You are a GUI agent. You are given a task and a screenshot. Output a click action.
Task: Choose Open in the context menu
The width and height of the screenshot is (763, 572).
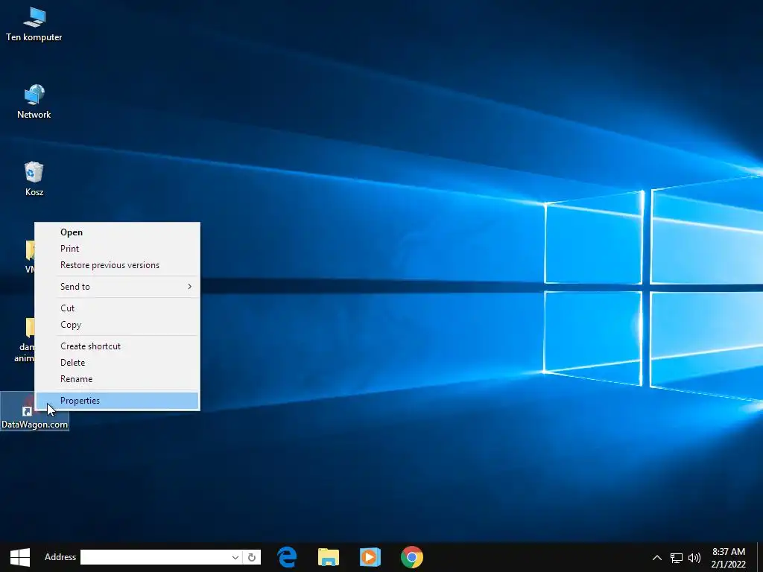pos(117,232)
